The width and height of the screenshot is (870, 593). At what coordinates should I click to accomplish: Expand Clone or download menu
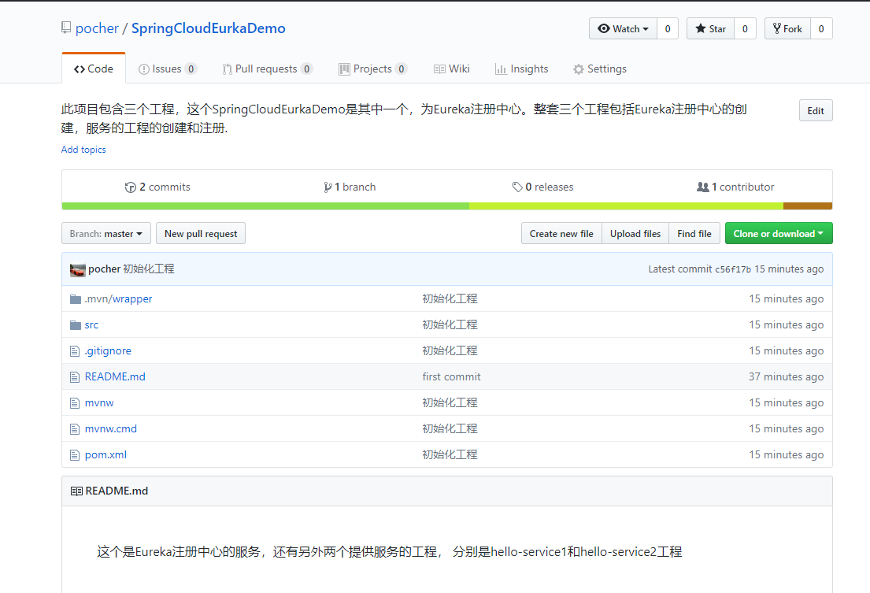pos(779,234)
